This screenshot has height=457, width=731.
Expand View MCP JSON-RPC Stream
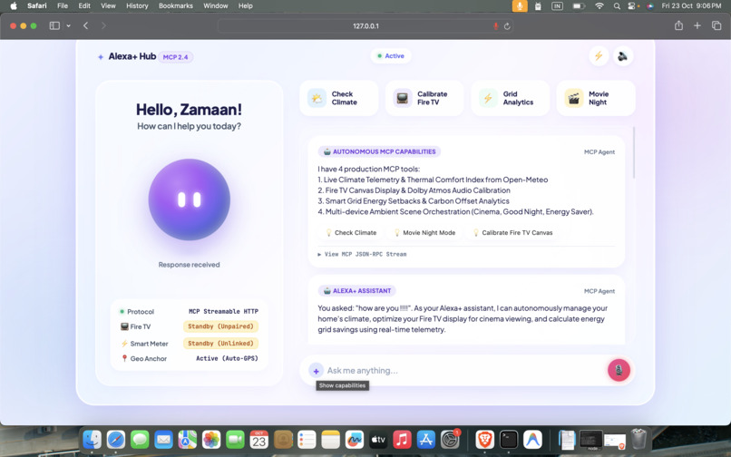point(362,254)
